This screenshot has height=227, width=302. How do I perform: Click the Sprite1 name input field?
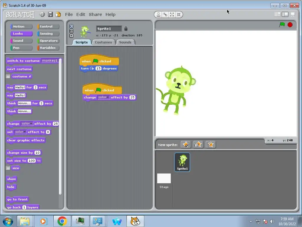click(109, 29)
